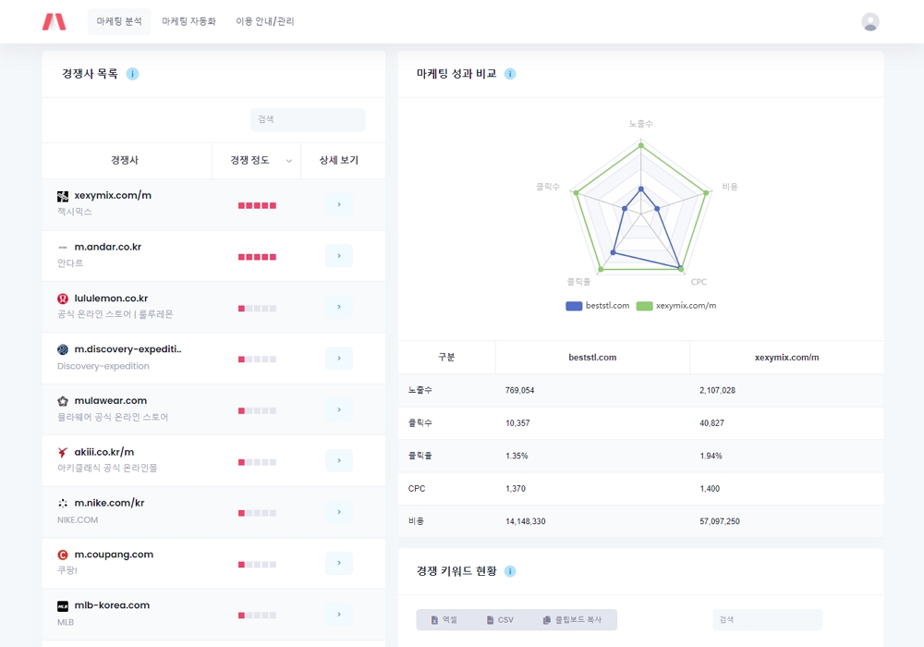924x647 pixels.
Task: Click the akiii.co.kr/m favicon
Action: click(x=63, y=452)
